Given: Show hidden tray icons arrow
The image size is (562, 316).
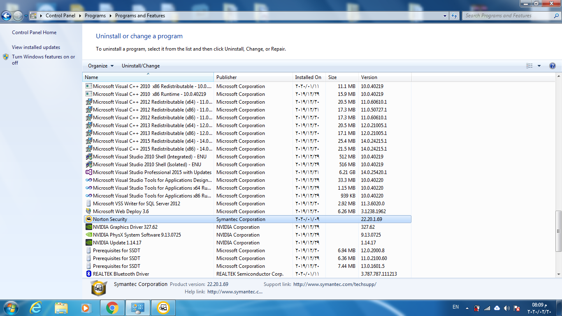Looking at the screenshot, I should coord(467,308).
